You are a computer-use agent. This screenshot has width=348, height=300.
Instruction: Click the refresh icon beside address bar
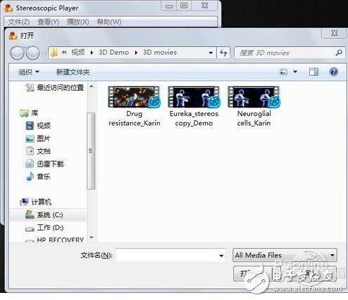[223, 53]
